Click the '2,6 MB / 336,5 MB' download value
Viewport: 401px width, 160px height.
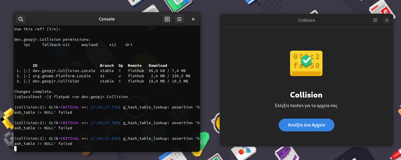coord(171,76)
